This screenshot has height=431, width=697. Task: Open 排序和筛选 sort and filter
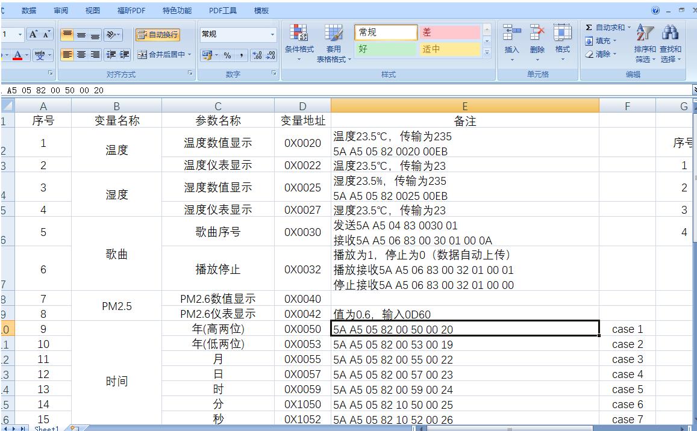pyautogui.click(x=645, y=43)
